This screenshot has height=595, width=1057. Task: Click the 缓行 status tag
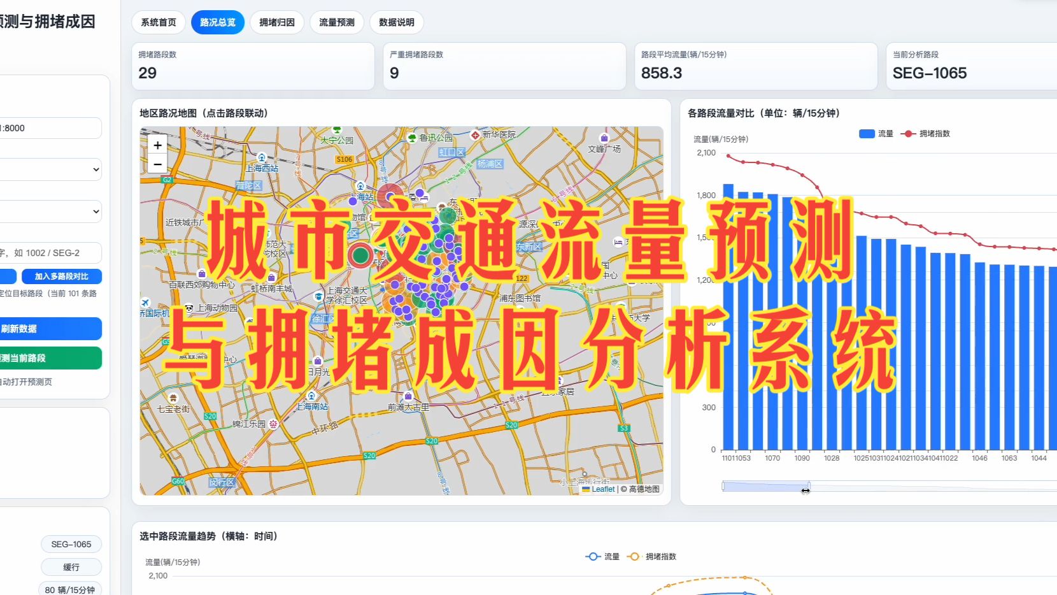pos(71,567)
